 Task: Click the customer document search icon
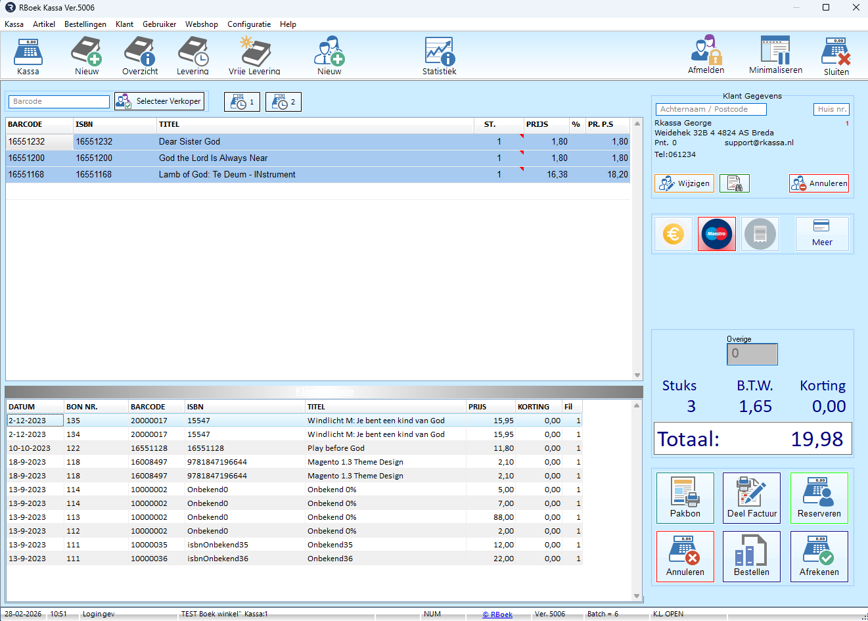tap(734, 183)
